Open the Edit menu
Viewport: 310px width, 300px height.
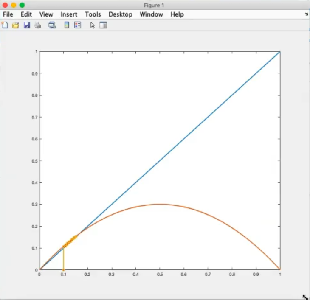click(26, 14)
